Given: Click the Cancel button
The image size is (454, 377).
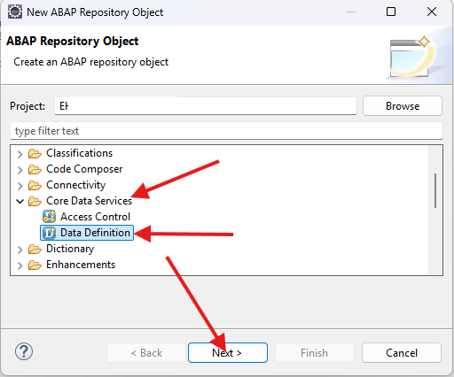Looking at the screenshot, I should [x=402, y=353].
